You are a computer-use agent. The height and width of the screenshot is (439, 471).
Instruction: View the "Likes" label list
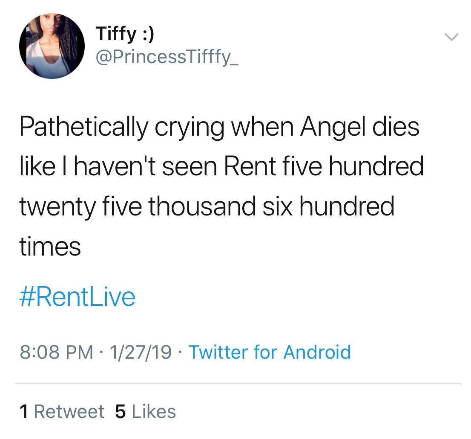154,412
